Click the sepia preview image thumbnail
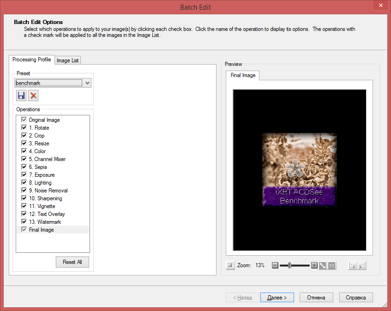This screenshot has height=311, width=391. point(299,170)
